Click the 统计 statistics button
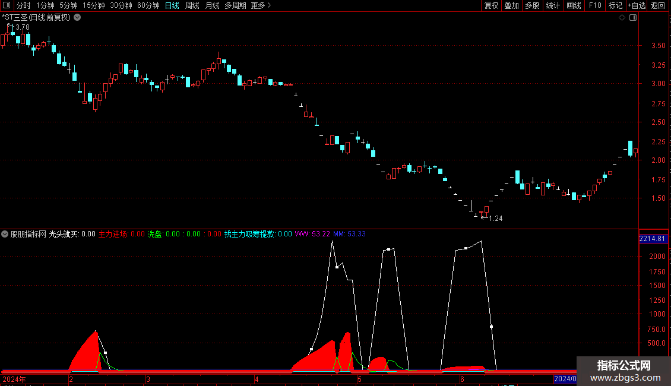Viewport: 671px width, 386px height. click(553, 5)
